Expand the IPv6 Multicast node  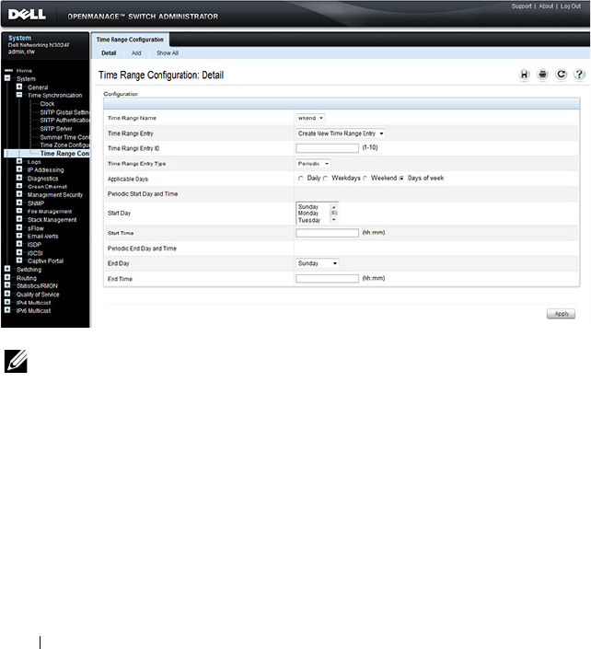pos(7,310)
